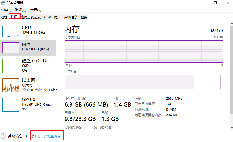Open the 以太网 network graph thumbnail
This screenshot has height=142, width=233.
pyautogui.click(x=11, y=85)
